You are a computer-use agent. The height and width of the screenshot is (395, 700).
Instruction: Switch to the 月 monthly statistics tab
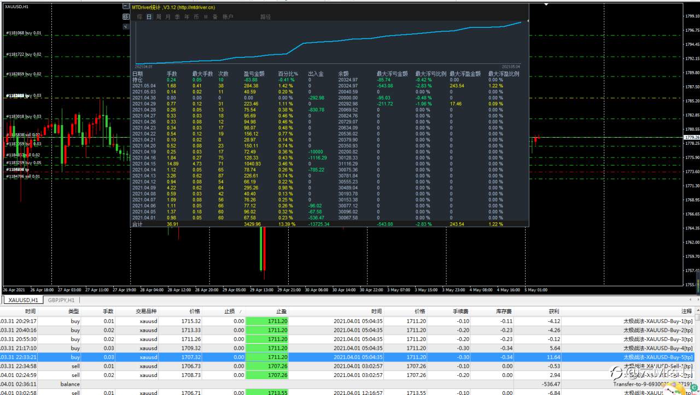[168, 16]
